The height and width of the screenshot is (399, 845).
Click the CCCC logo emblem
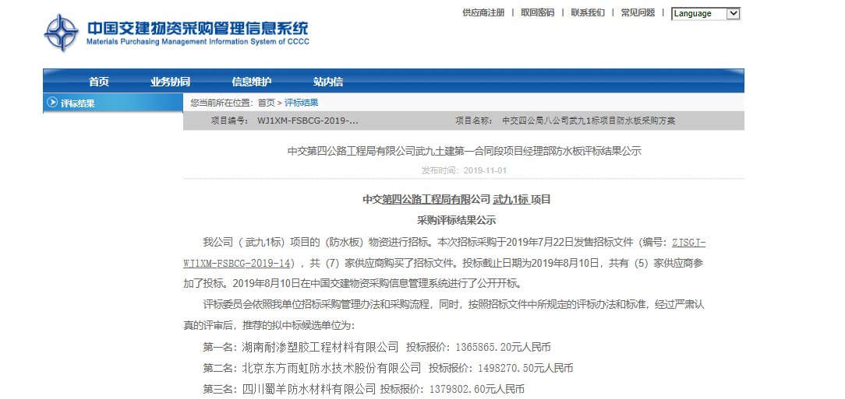(61, 33)
